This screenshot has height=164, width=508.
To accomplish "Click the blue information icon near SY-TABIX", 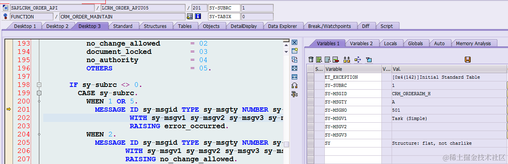I will click(198, 17).
